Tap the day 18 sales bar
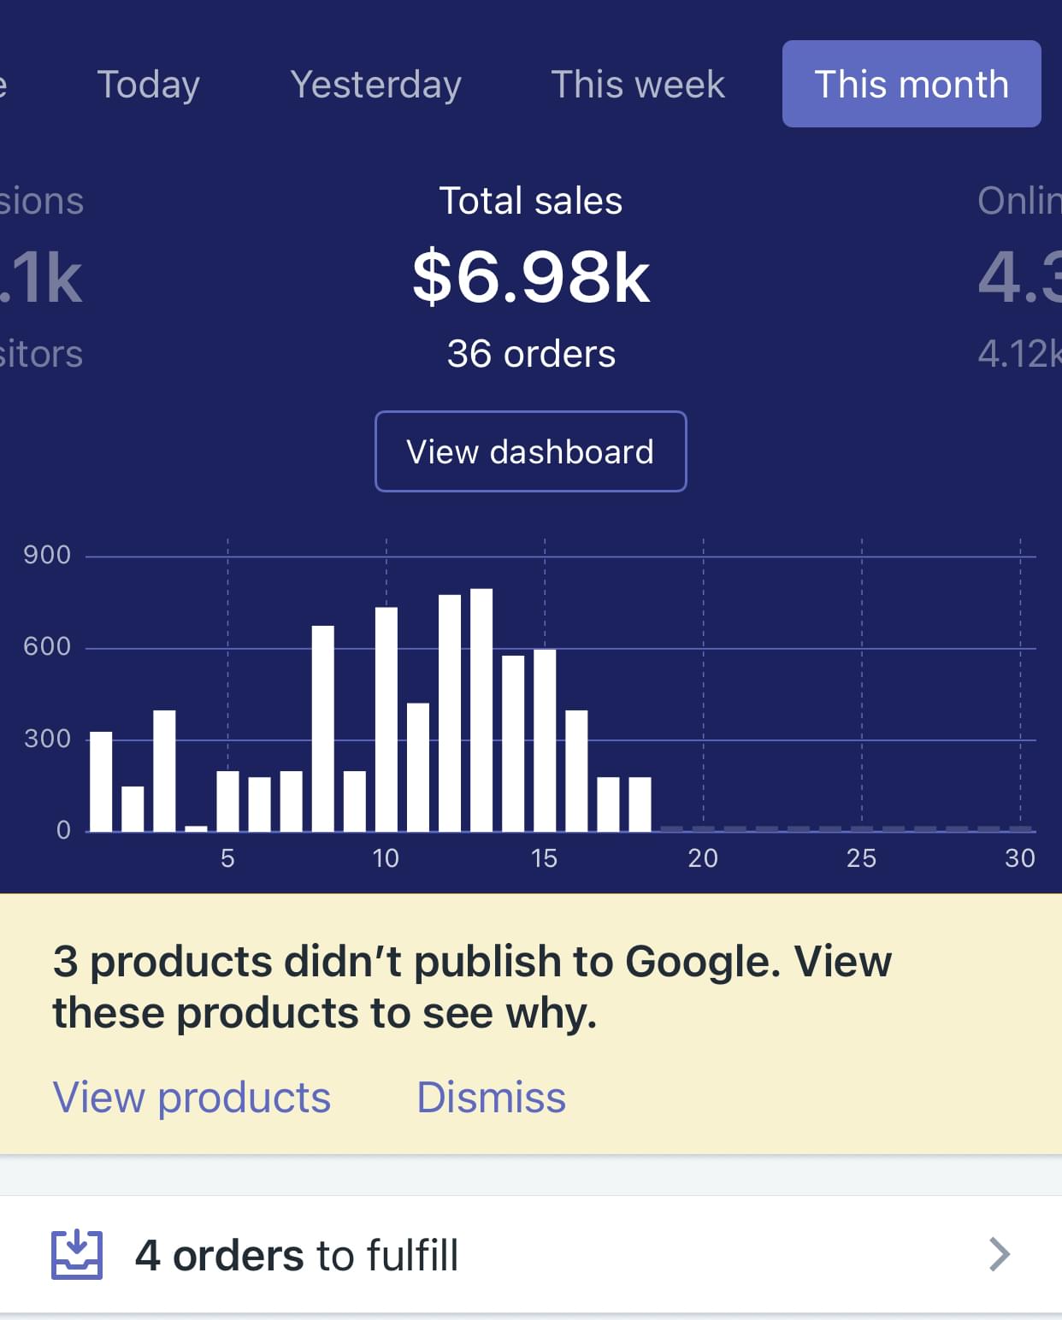 click(x=640, y=804)
